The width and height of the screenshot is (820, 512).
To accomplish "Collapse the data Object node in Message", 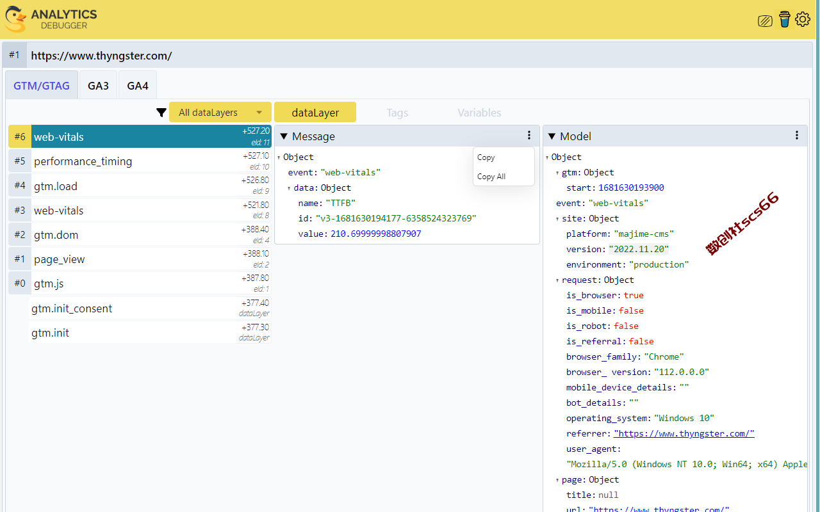I will coord(289,188).
